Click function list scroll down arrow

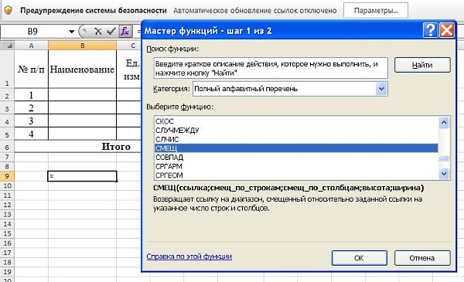pos(444,174)
